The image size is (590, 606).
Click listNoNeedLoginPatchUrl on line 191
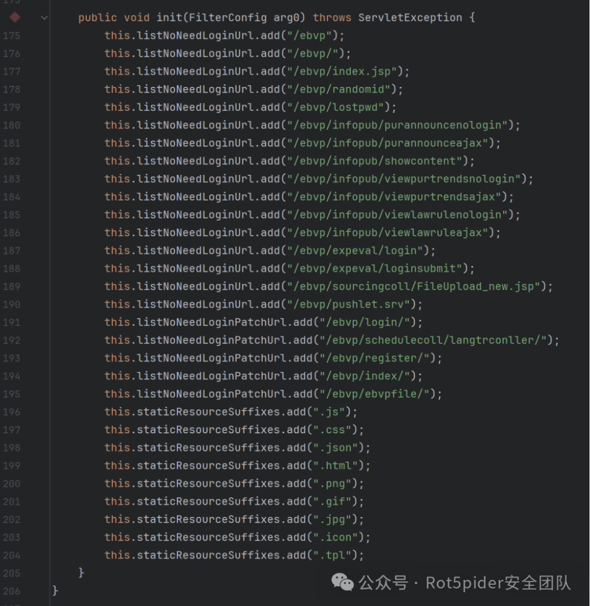[x=209, y=322]
